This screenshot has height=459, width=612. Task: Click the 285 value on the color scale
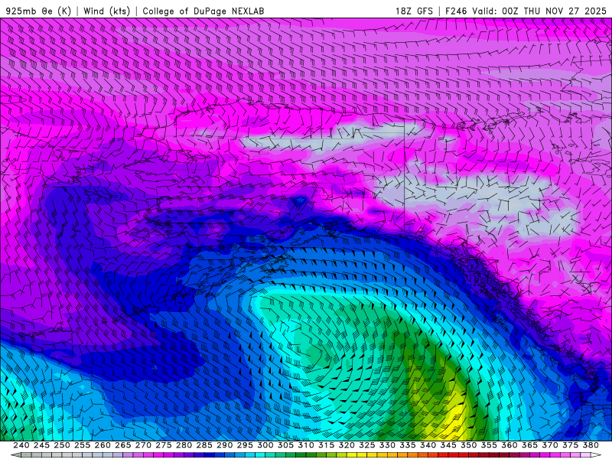coord(204,445)
